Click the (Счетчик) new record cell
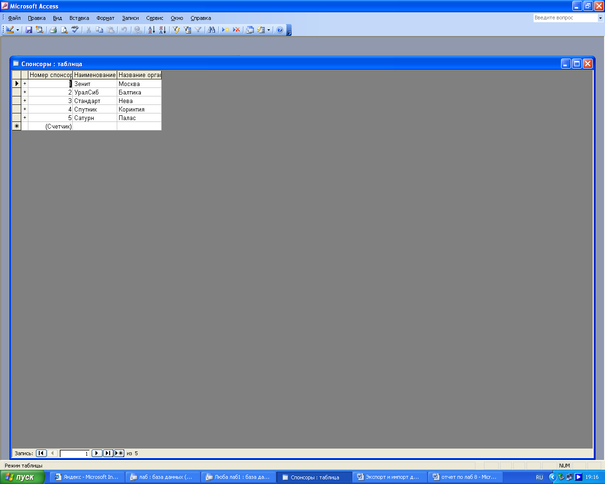 (50, 126)
